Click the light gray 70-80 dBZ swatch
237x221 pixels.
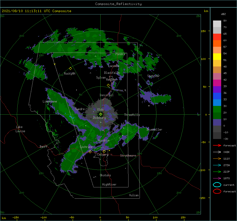point(217,24)
